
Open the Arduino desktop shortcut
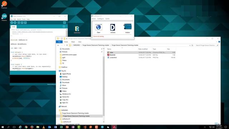pyautogui.click(x=4, y=17)
